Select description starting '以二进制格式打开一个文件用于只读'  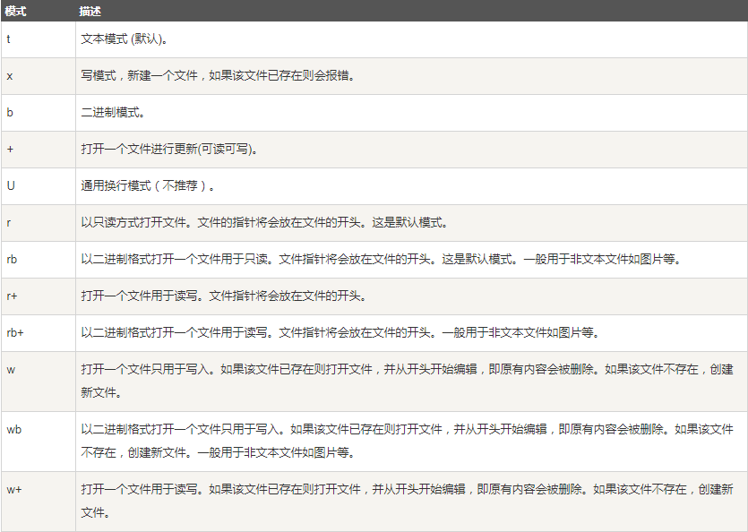click(x=381, y=259)
